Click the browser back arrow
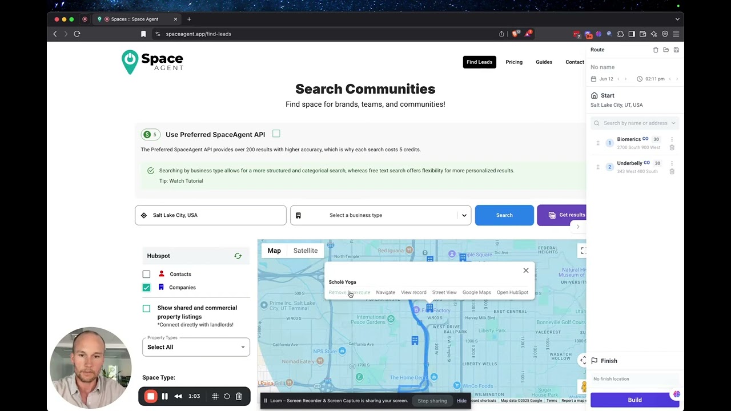 (55, 34)
